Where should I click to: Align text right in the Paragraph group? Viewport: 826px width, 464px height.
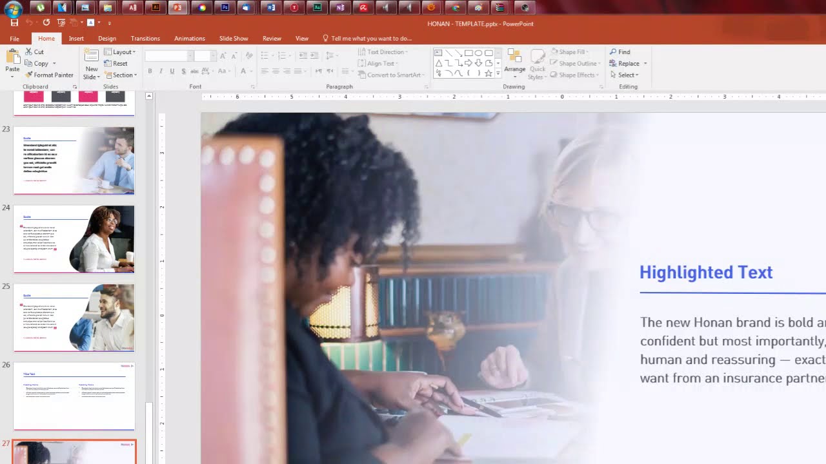(x=287, y=71)
